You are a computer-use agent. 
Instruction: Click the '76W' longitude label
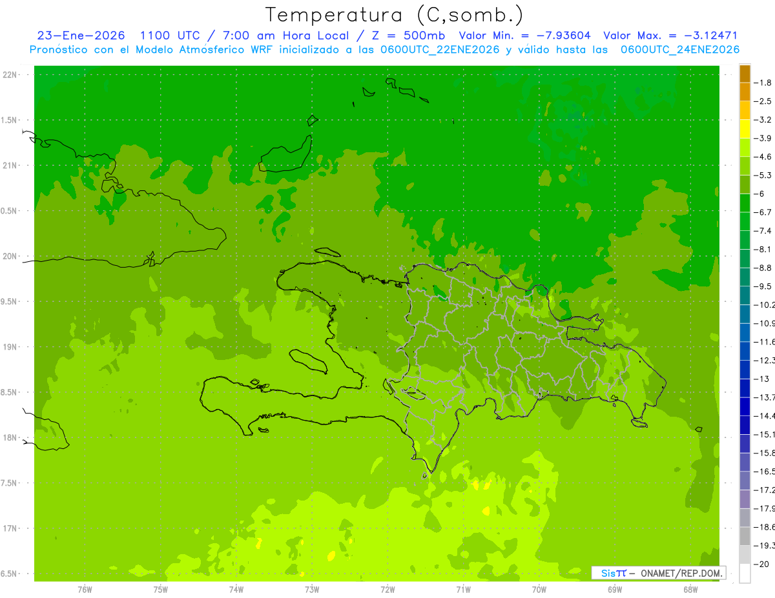coord(85,589)
